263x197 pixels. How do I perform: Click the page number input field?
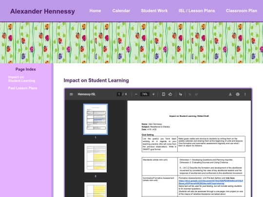(119, 94)
